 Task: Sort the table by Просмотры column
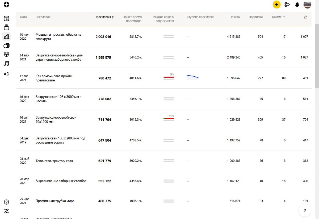(x=104, y=17)
